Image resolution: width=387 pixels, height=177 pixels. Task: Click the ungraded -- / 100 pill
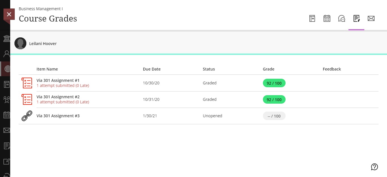(x=274, y=116)
